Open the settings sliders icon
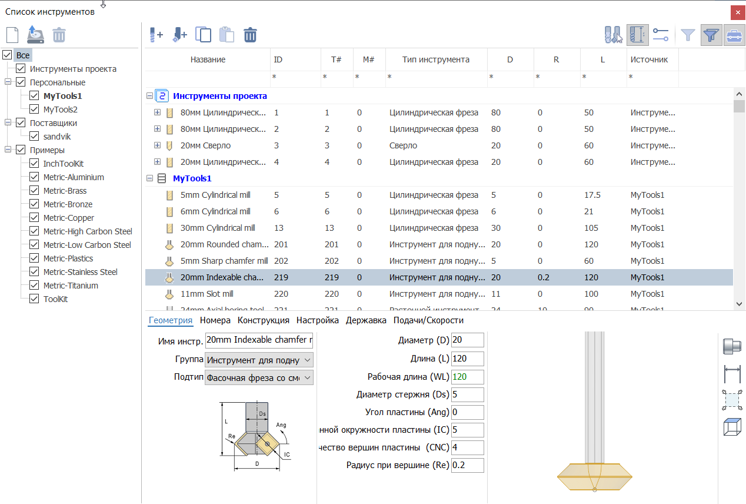This screenshot has width=746, height=504. click(661, 35)
